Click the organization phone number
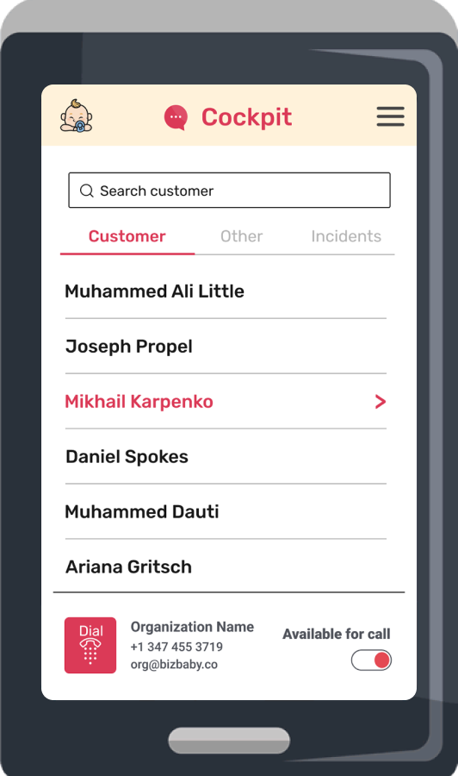The width and height of the screenshot is (458, 776). tap(176, 647)
